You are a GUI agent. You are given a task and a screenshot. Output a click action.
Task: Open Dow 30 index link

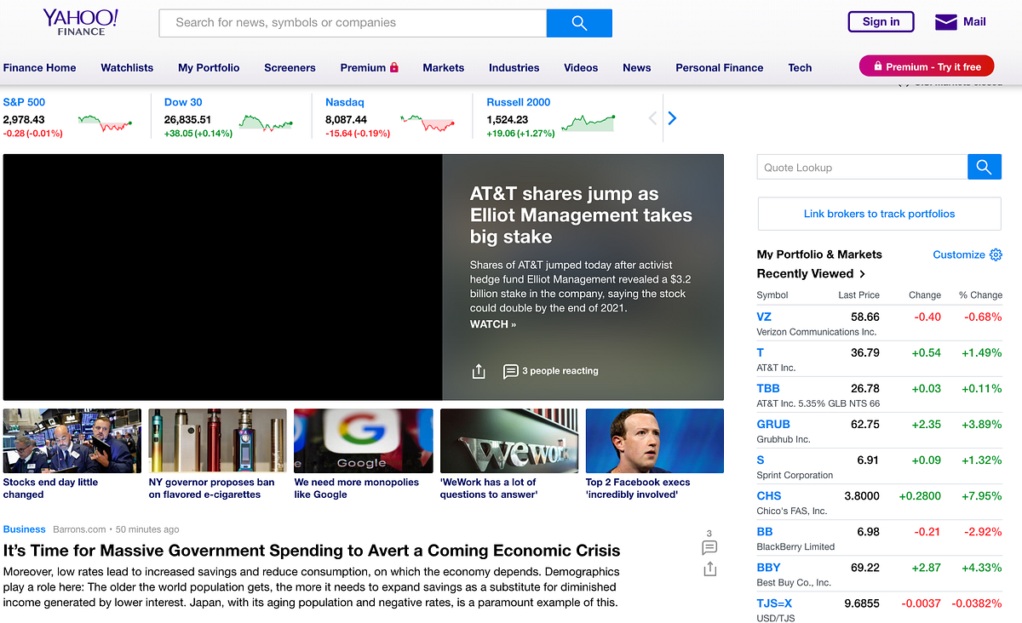pos(183,102)
